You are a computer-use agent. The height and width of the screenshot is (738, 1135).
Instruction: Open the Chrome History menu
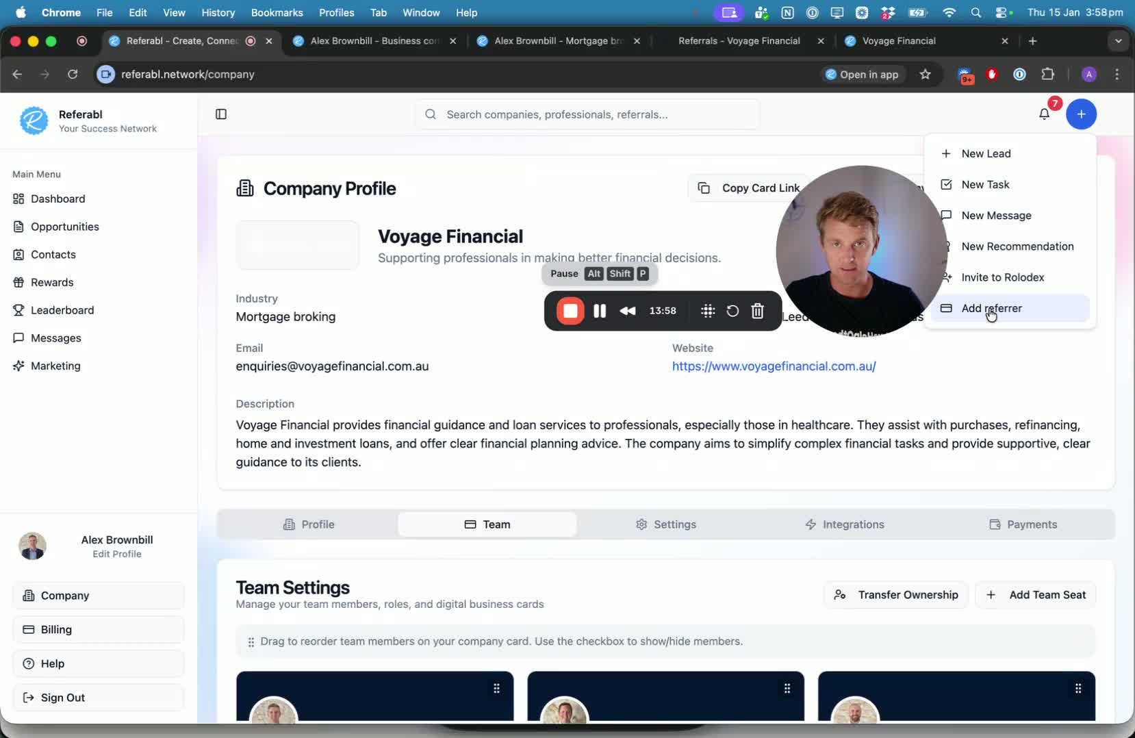point(218,12)
